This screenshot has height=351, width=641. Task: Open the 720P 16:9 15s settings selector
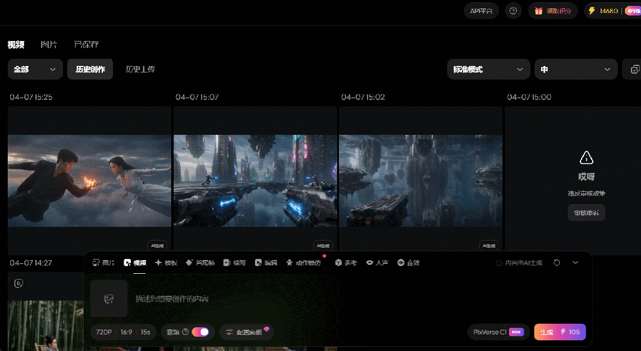point(123,332)
